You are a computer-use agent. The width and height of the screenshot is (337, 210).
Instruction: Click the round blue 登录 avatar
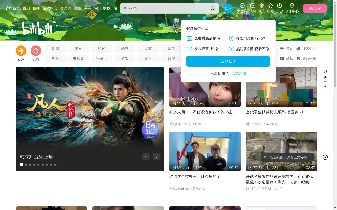228,8
